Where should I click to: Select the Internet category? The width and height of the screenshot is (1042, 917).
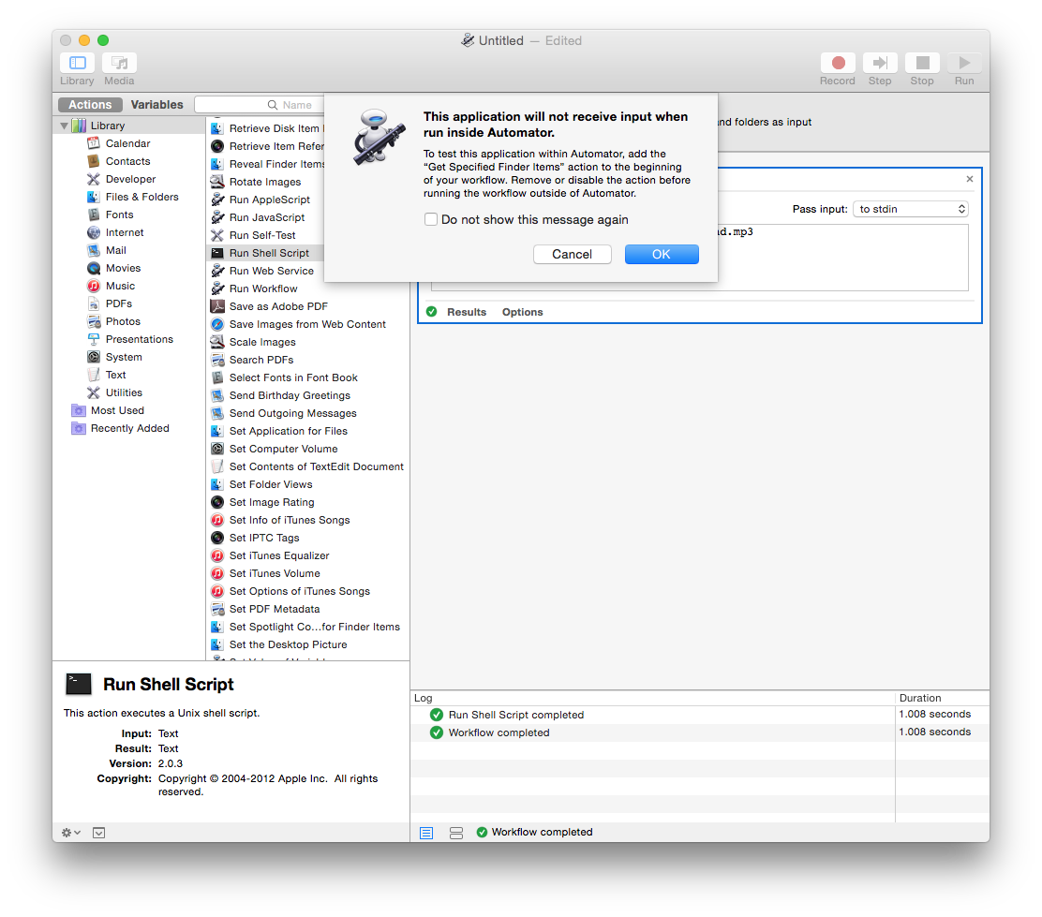[125, 232]
